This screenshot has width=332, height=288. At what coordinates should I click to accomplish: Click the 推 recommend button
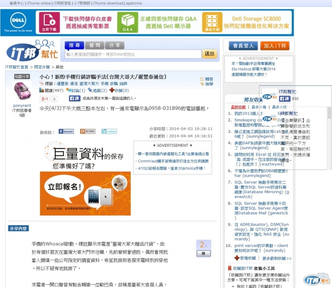point(203,253)
